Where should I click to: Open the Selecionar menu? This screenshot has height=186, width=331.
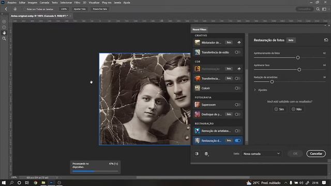click(x=66, y=3)
